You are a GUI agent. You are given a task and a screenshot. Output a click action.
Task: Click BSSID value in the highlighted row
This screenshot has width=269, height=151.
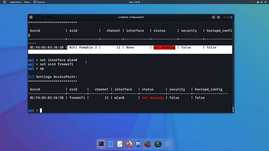47,47
